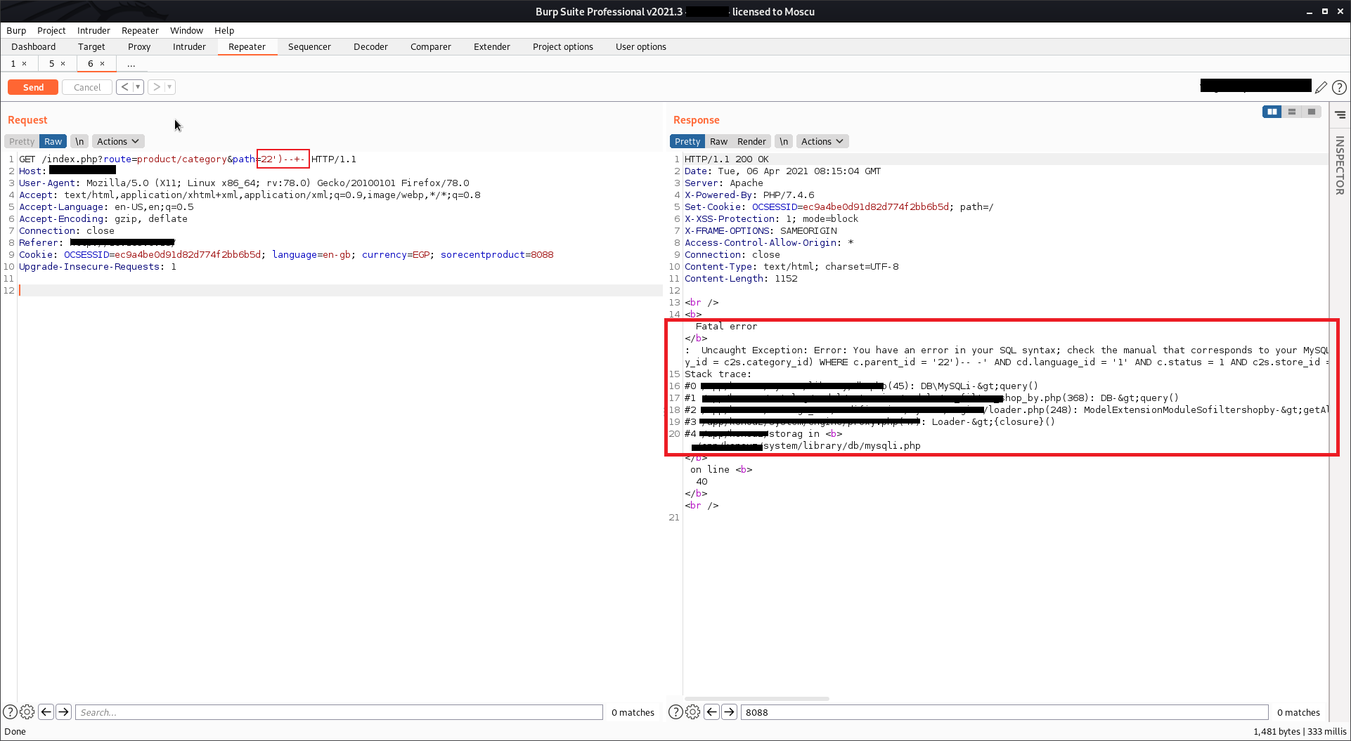The width and height of the screenshot is (1351, 741).
Task: Go back in request history
Action: pyautogui.click(x=124, y=87)
